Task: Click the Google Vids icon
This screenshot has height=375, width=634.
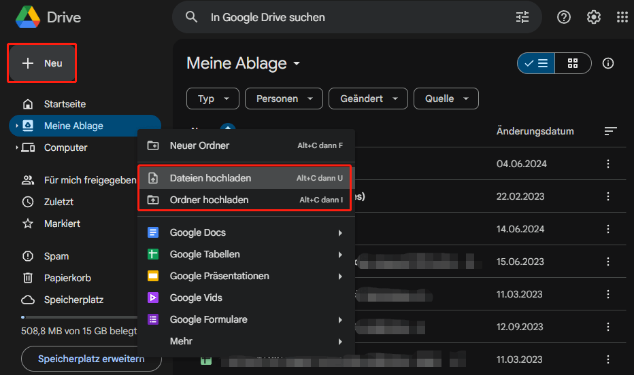Action: click(153, 298)
